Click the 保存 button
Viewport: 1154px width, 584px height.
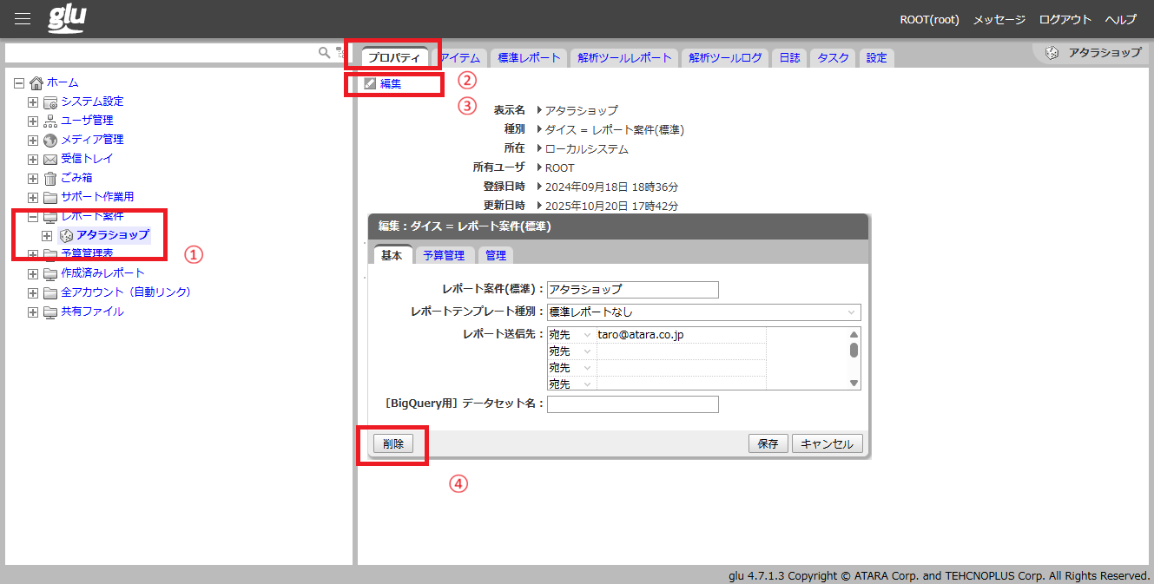(x=768, y=443)
